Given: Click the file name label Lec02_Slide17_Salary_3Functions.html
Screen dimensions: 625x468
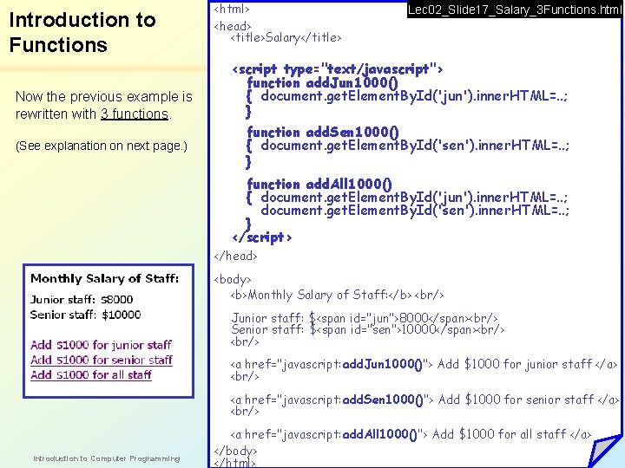Looking at the screenshot, I should 515,10.
